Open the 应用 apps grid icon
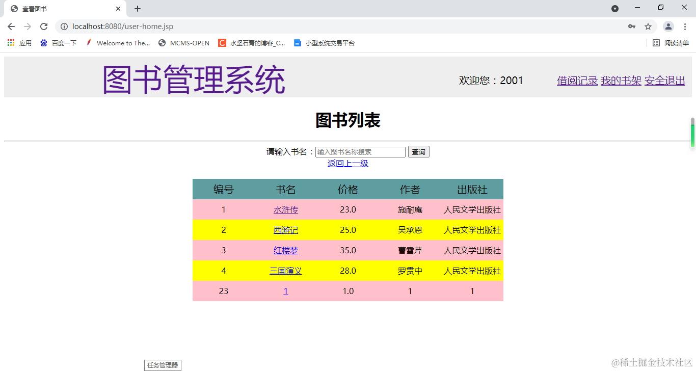 pos(10,43)
